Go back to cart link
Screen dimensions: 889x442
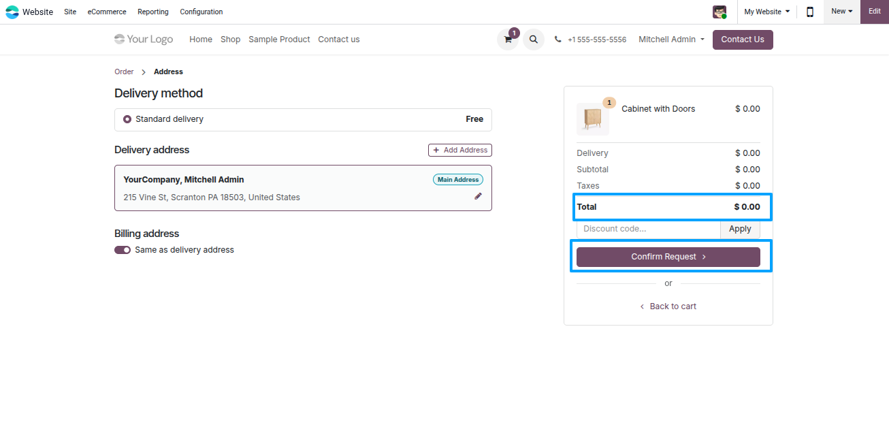point(668,306)
